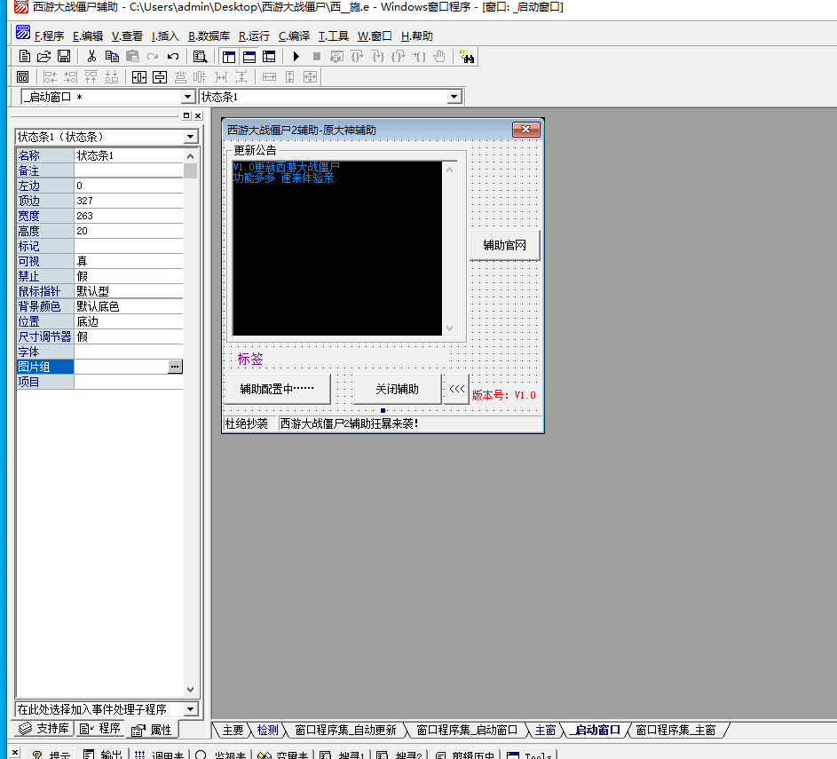Close the bottom output panel
Screen dimensions: 837x759
click(x=15, y=753)
